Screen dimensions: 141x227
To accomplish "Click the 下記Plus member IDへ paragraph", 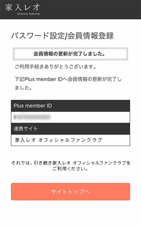I will (x=68, y=83).
